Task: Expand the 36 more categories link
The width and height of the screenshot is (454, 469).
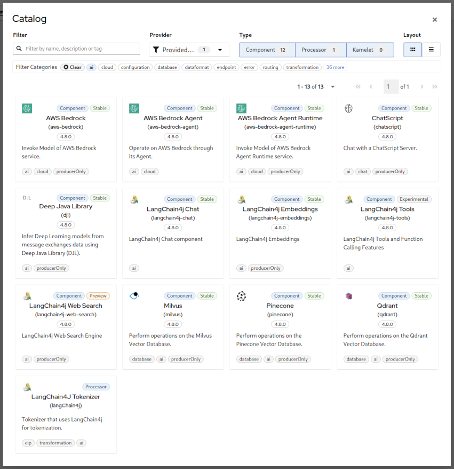Action: (x=335, y=67)
